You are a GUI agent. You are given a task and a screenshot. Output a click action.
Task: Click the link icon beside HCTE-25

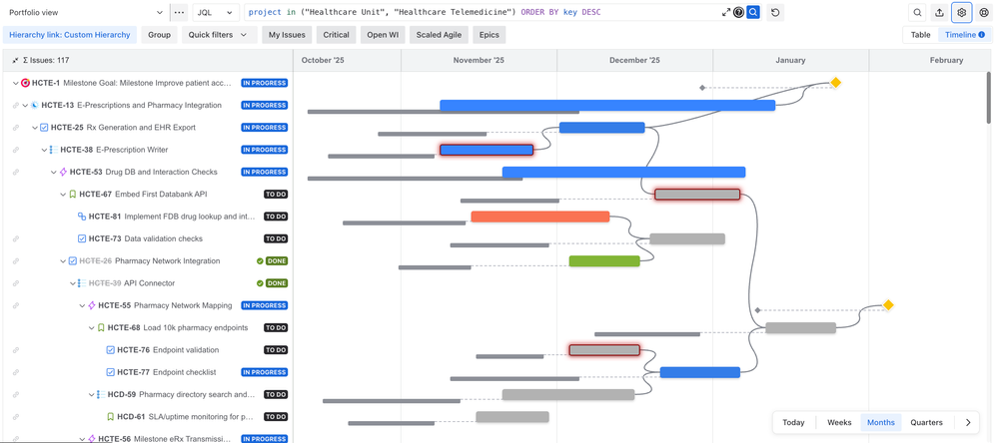point(15,128)
